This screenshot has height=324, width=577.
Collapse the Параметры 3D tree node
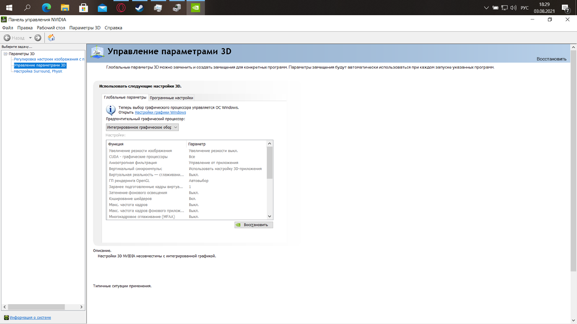(x=6, y=53)
